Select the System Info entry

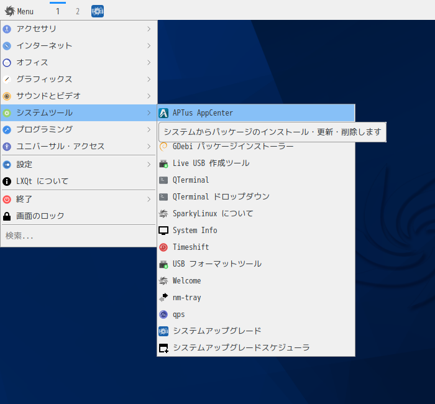click(x=256, y=231)
